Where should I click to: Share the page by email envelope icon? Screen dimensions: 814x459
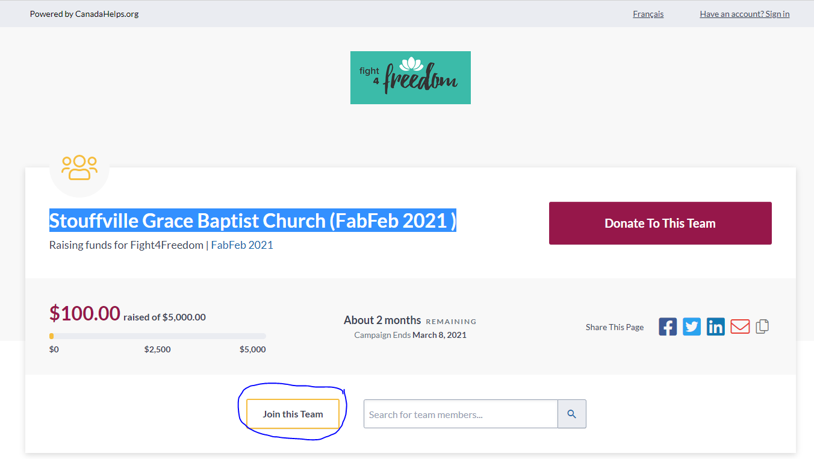tap(740, 326)
